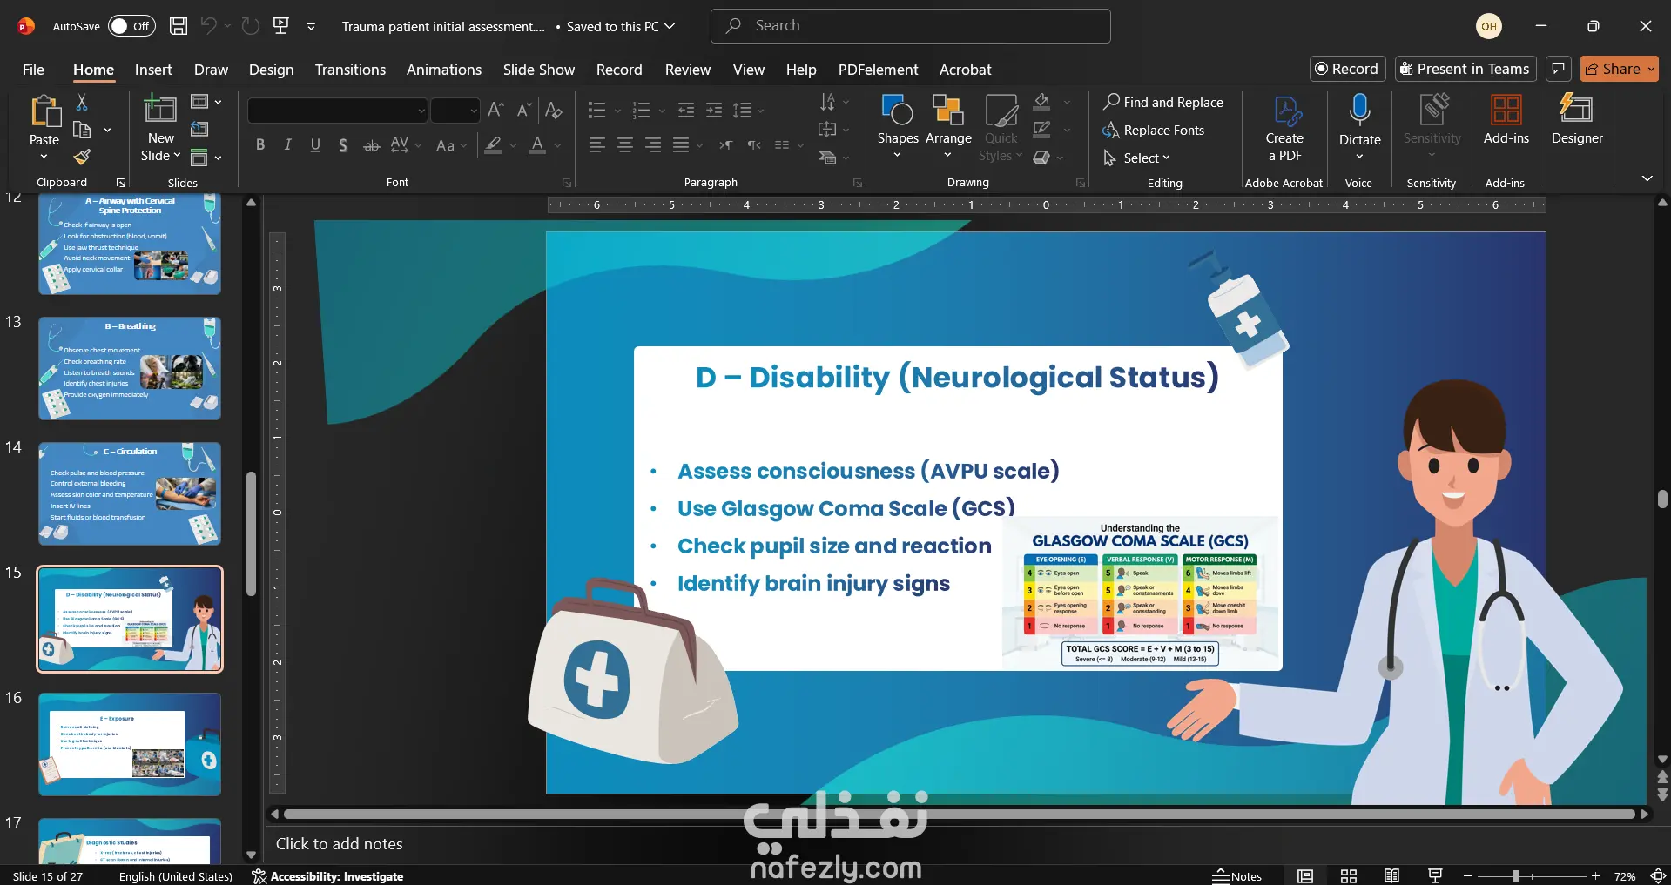
Task: Adjust the zoom slider handle
Action: 1516,876
